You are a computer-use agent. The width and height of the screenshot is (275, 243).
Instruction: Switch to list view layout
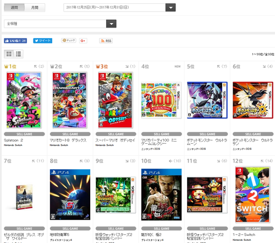[18, 54]
